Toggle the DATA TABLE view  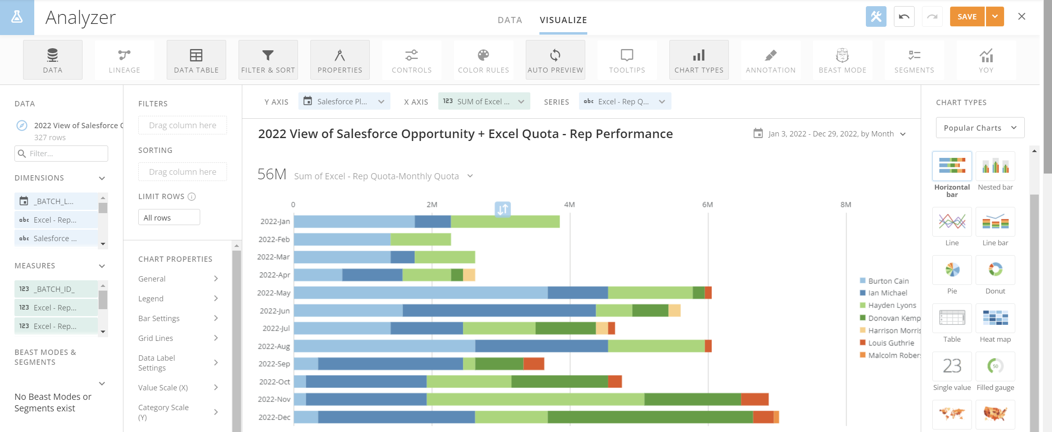coord(196,60)
